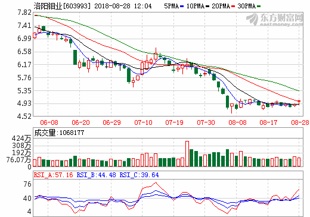This screenshot has height=217, width=310.
Task: Click the 06-08 date label
Action: [x=49, y=122]
